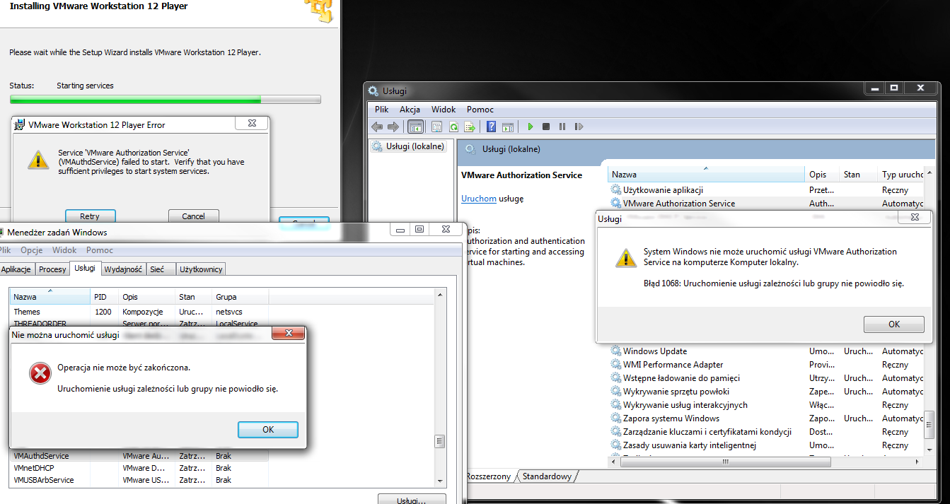Sort by Typ uruchomienia column header

pyautogui.click(x=902, y=175)
